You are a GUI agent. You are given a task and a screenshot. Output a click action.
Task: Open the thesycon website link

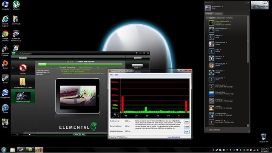tap(174, 137)
